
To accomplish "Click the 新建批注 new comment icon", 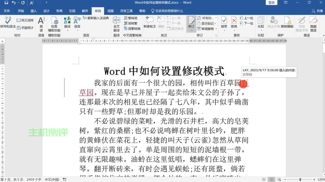I will coord(149,20).
